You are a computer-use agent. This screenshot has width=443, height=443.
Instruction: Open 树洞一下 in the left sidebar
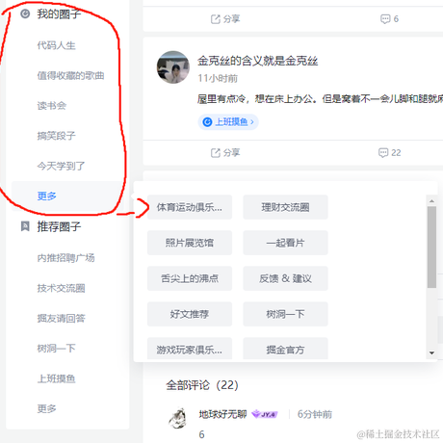click(57, 349)
